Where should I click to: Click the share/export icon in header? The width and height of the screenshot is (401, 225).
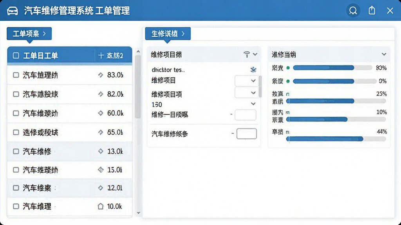coord(372,11)
